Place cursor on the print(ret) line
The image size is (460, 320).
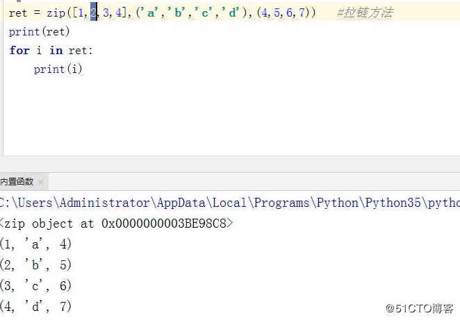(x=39, y=32)
